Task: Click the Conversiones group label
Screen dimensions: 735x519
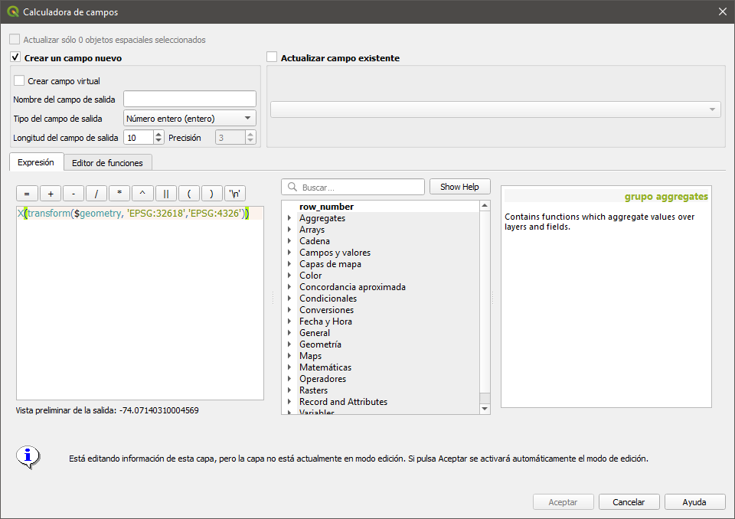Action: 326,310
